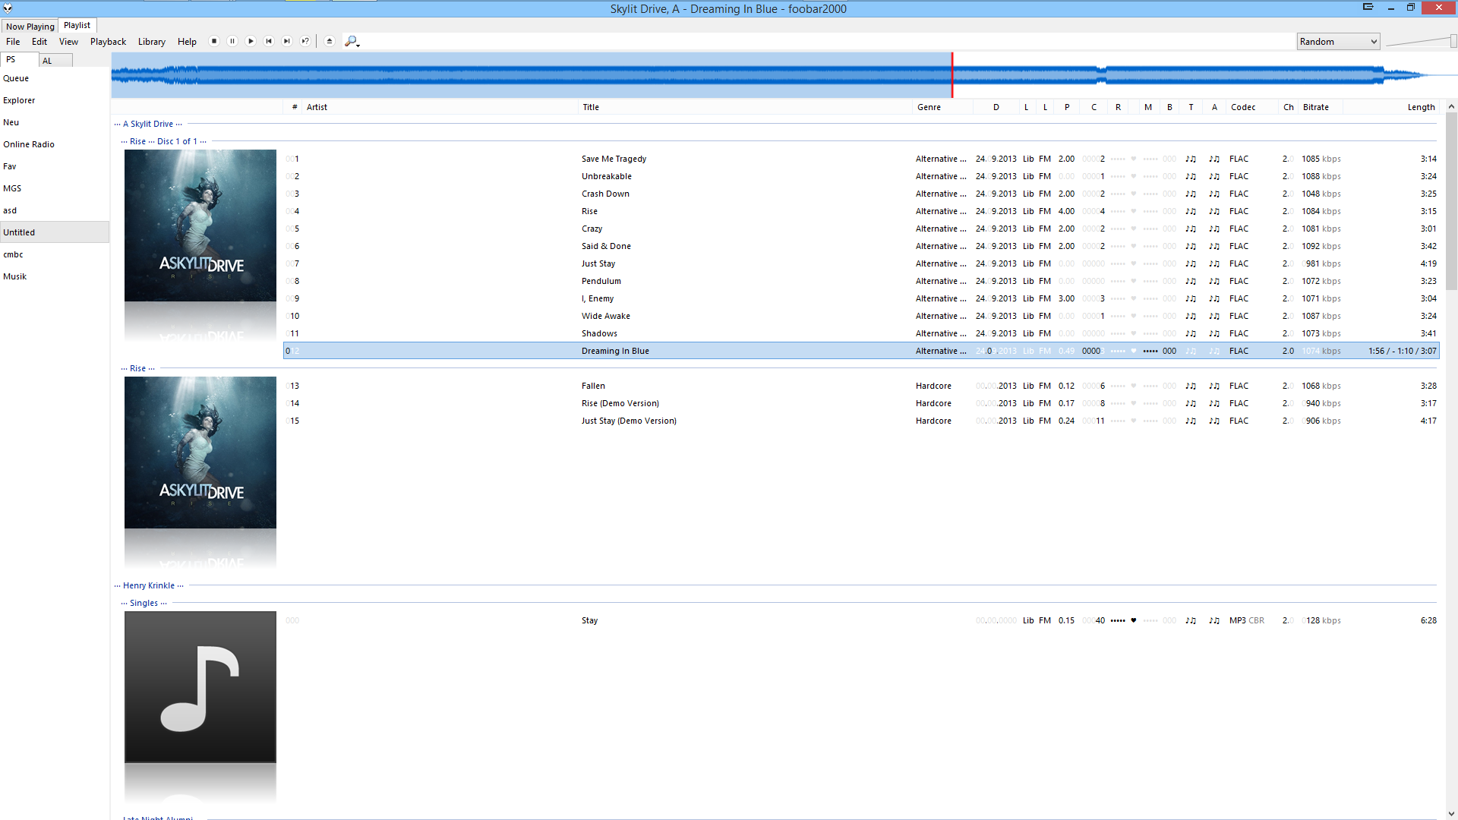Toggle heart favorite on Fallen track
The width and height of the screenshot is (1458, 820).
pyautogui.click(x=1134, y=386)
